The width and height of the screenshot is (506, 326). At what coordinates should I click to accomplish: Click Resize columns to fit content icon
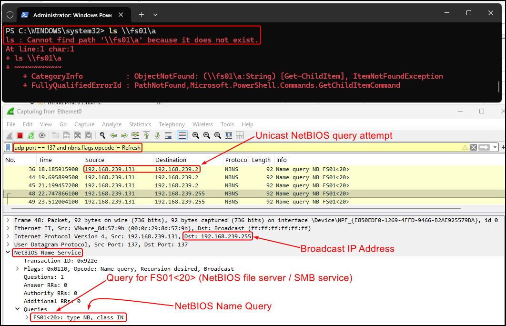coord(229,135)
